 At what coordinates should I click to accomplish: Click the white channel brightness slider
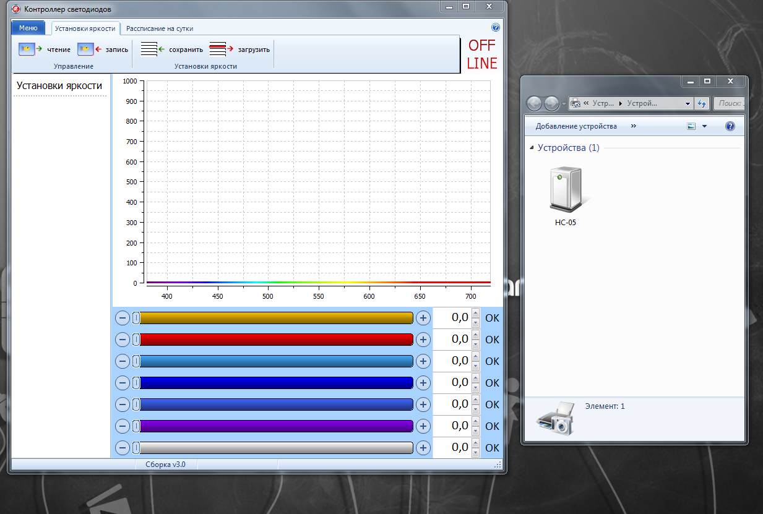pos(273,448)
